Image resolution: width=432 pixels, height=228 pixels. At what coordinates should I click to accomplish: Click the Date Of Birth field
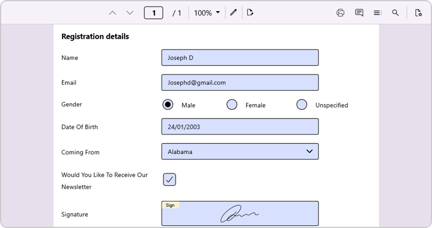tap(240, 126)
